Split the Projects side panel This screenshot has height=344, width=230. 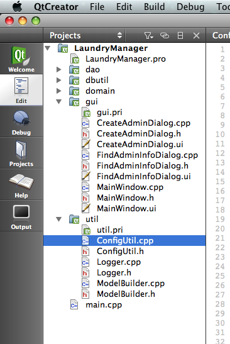point(180,35)
